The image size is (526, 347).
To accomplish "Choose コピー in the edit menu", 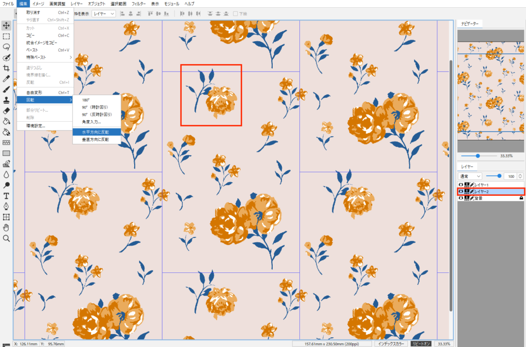I will point(45,35).
